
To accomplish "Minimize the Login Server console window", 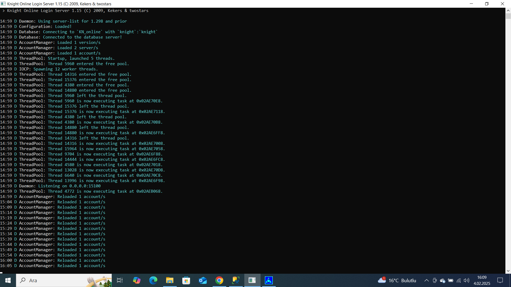I will tap(471, 4).
